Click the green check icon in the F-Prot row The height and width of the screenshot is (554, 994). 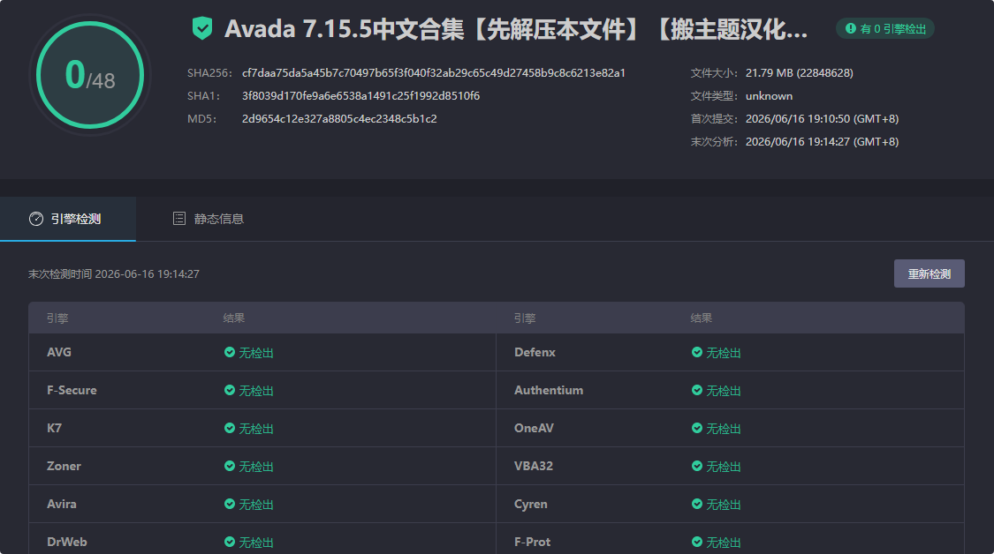697,542
